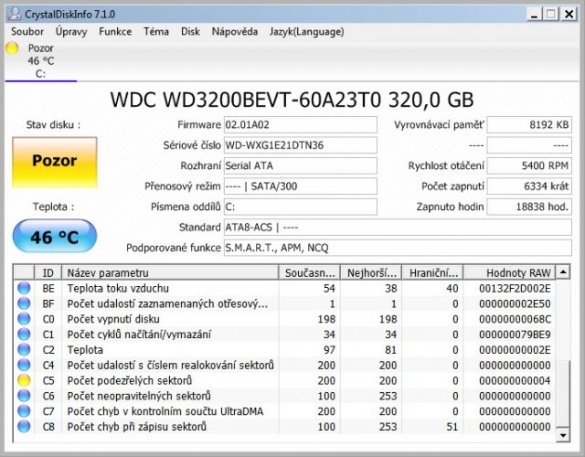The height and width of the screenshot is (457, 585).
Task: Click the yellow Pozor health status button
Action: pos(55,162)
